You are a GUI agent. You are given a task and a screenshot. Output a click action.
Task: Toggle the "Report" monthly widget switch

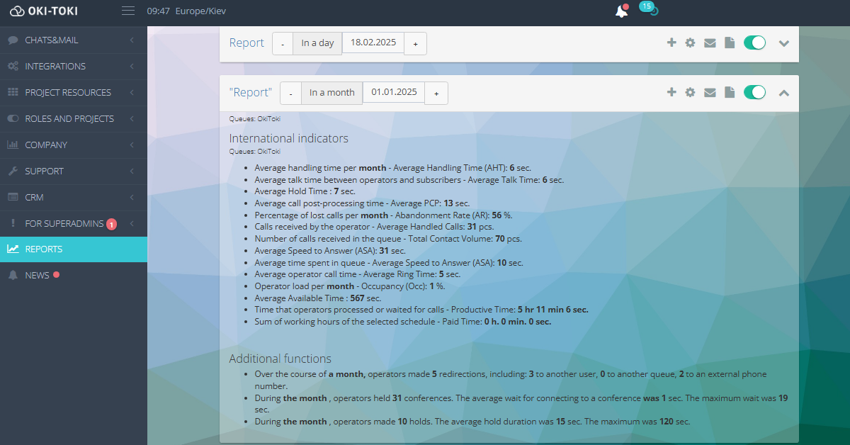(x=754, y=93)
